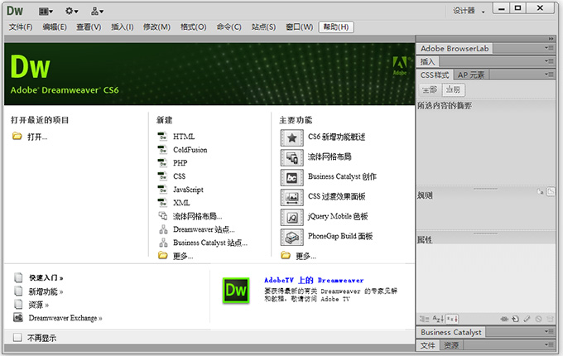Viewport: 563px width, 356px height.
Task: Click the fluid grid layout (流体网格布局...) icon under 新建
Action: [163, 216]
